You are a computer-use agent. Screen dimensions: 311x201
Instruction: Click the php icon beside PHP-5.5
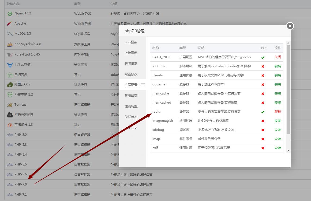[x=10, y=165]
